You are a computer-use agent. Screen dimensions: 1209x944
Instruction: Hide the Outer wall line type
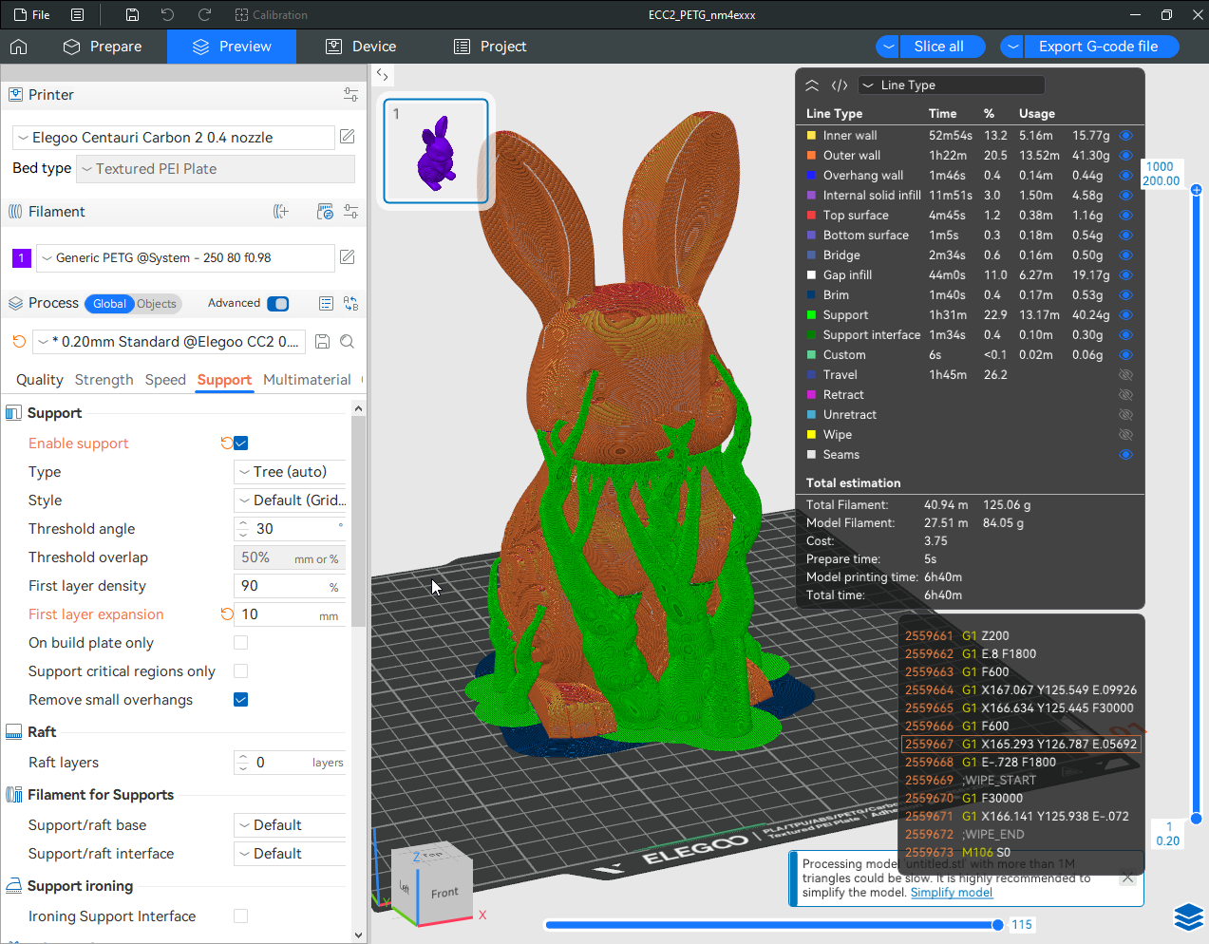click(1125, 156)
